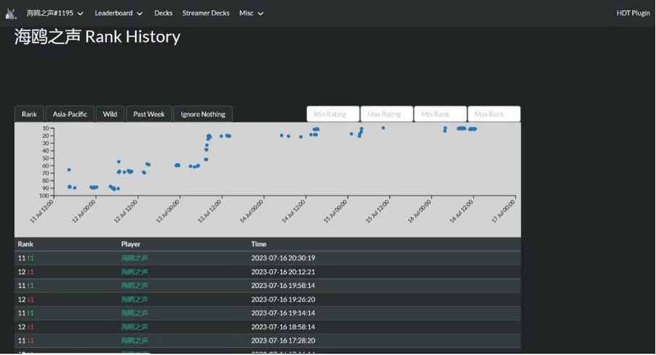The width and height of the screenshot is (656, 355).
Task: Focus the Max Rating input field
Action: click(387, 114)
